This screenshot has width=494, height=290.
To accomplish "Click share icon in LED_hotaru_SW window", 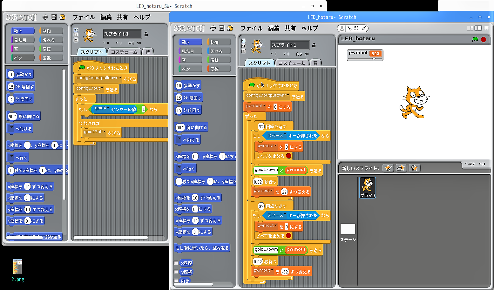I will coord(62,17).
